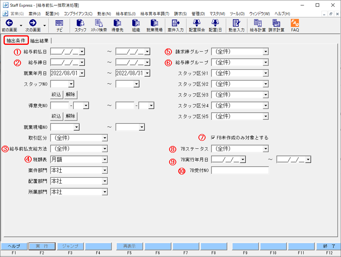Image resolution: width=341 pixels, height=257 pixels.
Task: Open the 給与締グループ dropdown
Action: pyautogui.click(x=265, y=63)
